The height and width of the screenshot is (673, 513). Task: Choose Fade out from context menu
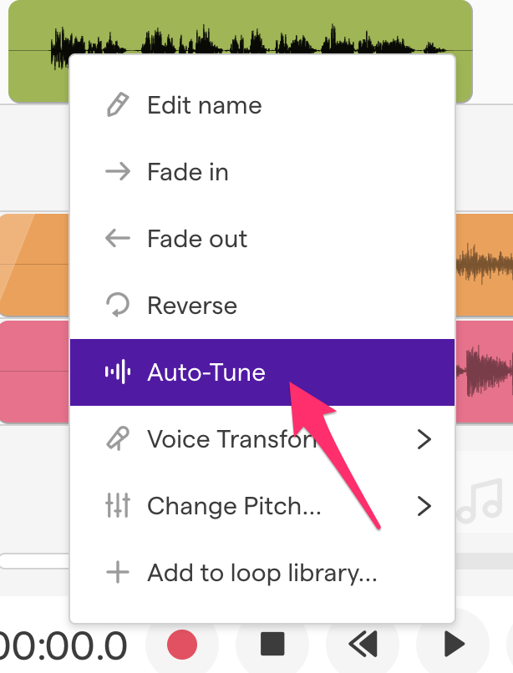click(197, 239)
